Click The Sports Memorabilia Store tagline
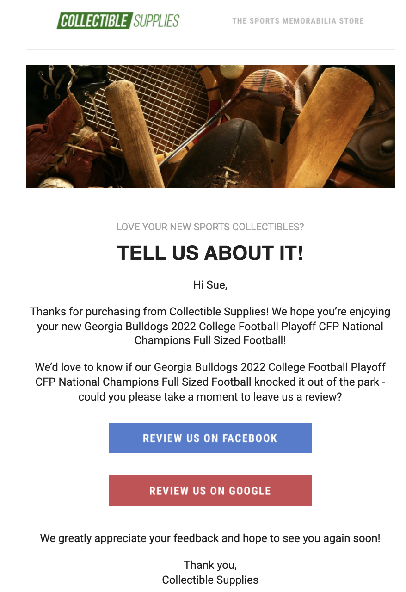The image size is (406, 592). point(298,21)
